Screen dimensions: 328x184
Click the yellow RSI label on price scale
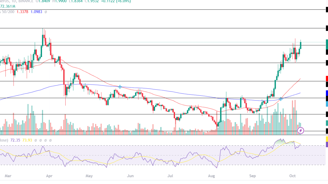point(327,139)
